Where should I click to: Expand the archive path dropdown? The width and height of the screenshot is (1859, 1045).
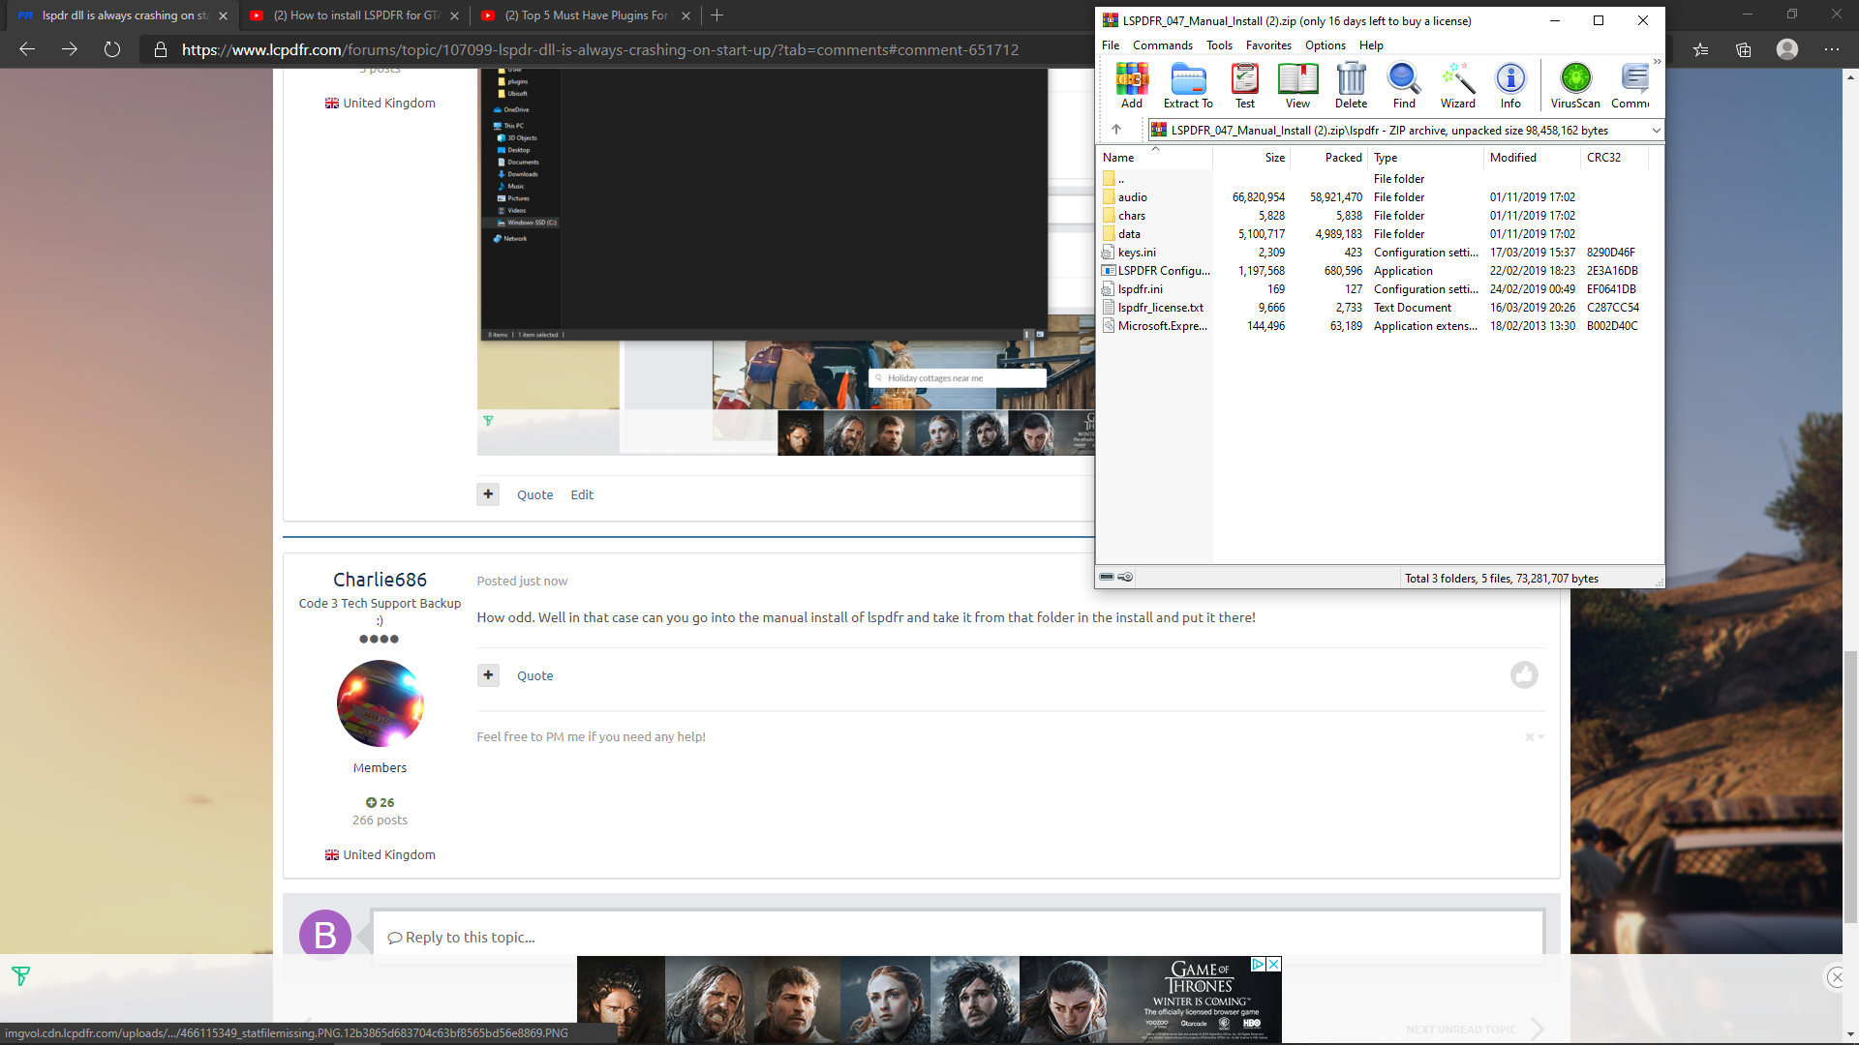[1656, 130]
